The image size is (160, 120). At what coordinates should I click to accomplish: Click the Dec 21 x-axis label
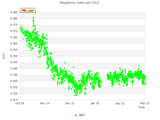coord(70,103)
